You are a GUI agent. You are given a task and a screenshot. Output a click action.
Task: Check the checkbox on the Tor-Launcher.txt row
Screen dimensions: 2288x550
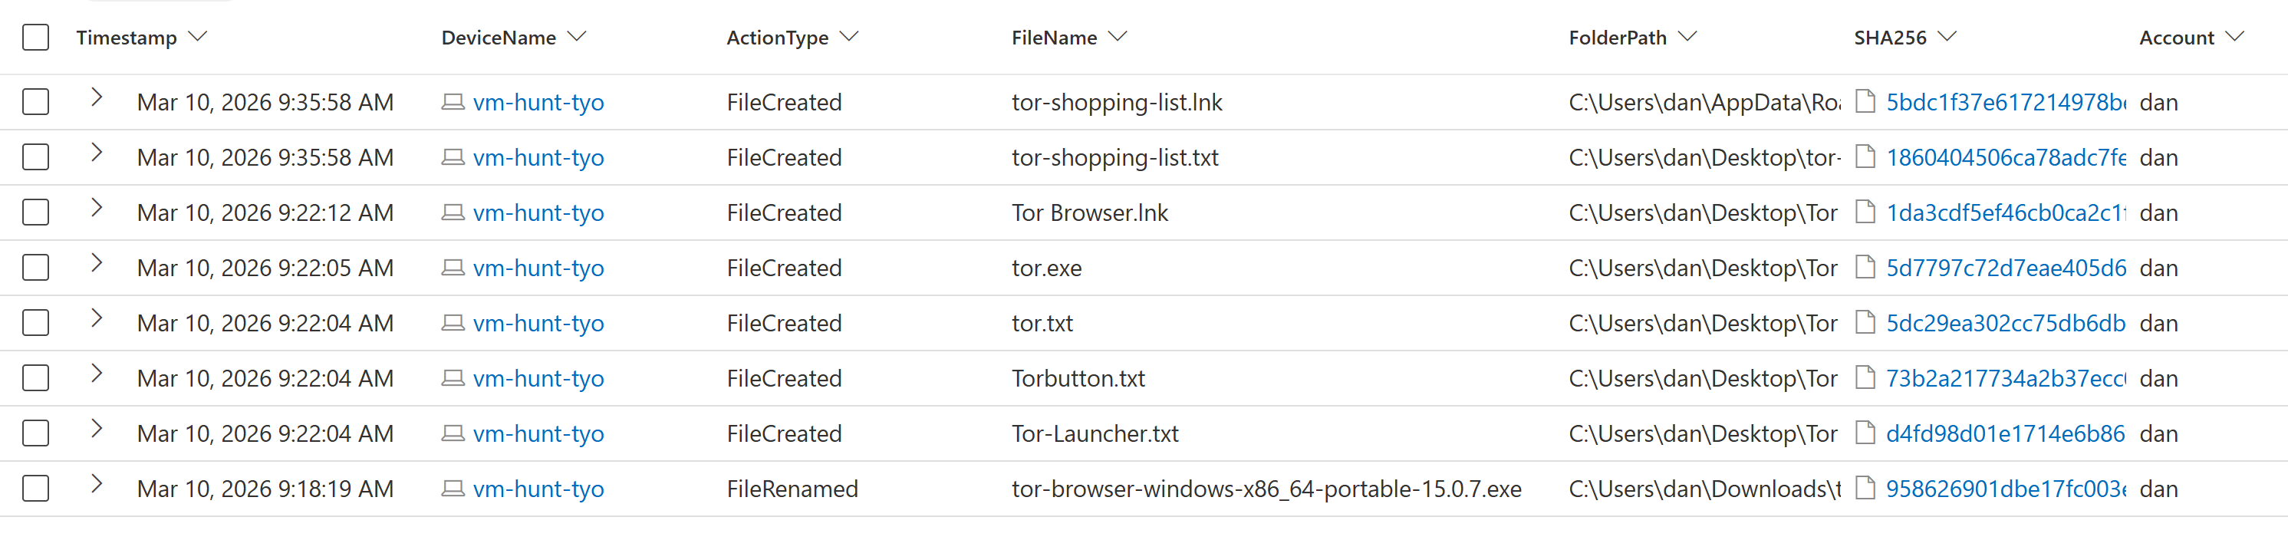(35, 433)
